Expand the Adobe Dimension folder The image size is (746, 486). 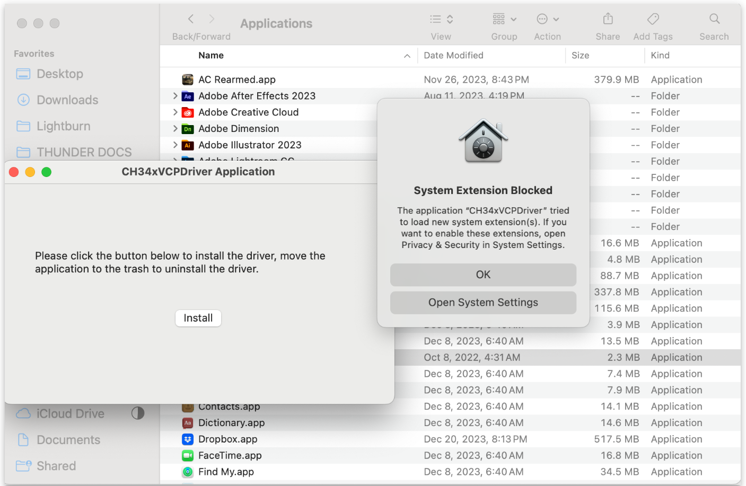(x=175, y=129)
